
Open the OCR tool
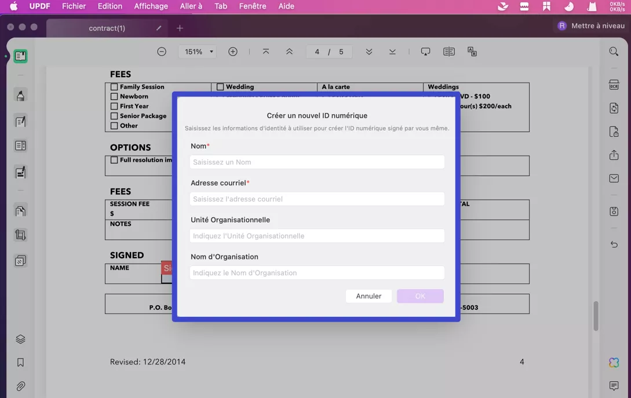(x=614, y=85)
